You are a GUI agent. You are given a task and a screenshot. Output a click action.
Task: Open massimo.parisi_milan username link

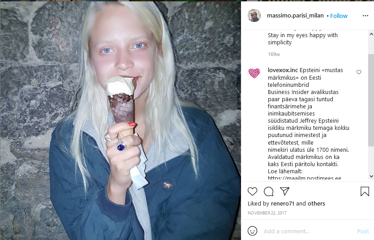click(295, 16)
